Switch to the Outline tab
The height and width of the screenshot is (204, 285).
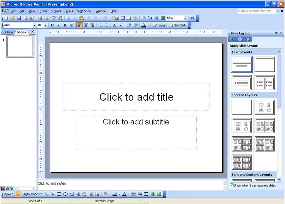pyautogui.click(x=8, y=32)
